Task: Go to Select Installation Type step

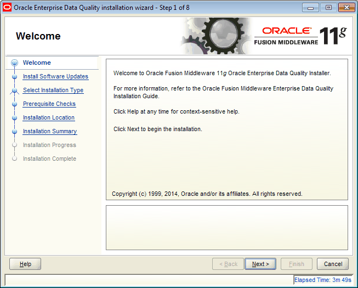Action: tap(53, 90)
